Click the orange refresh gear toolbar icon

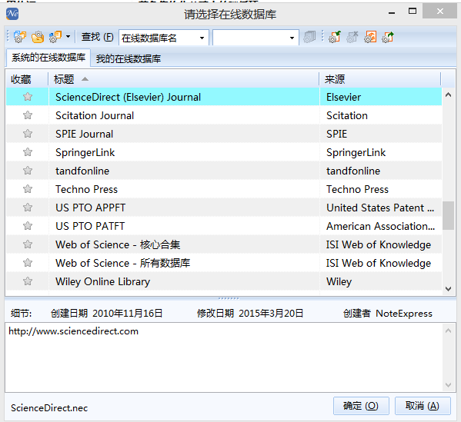[370, 37]
